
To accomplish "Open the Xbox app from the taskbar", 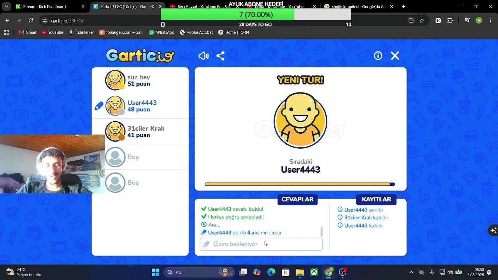I will 314,272.
